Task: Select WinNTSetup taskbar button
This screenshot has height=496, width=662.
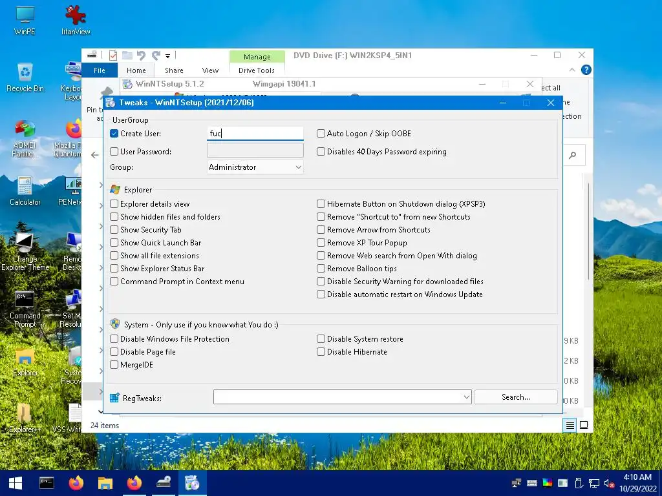Action: point(193,483)
